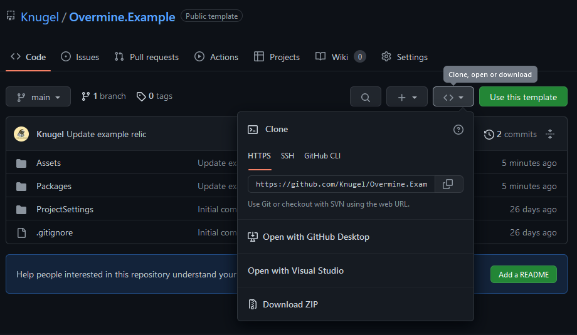Open the plus add file dropdown

[407, 97]
